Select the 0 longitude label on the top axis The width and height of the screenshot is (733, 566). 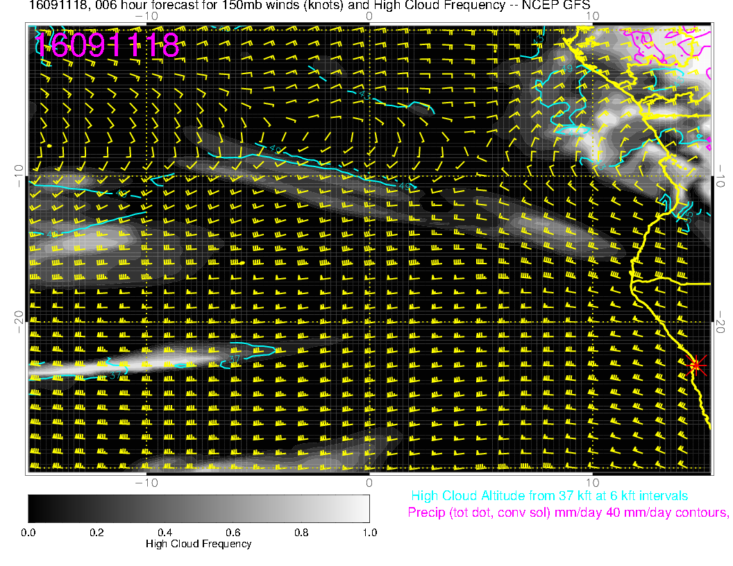(x=369, y=17)
